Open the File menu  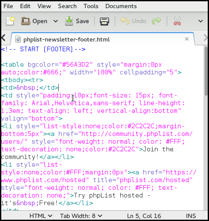click(x=8, y=6)
